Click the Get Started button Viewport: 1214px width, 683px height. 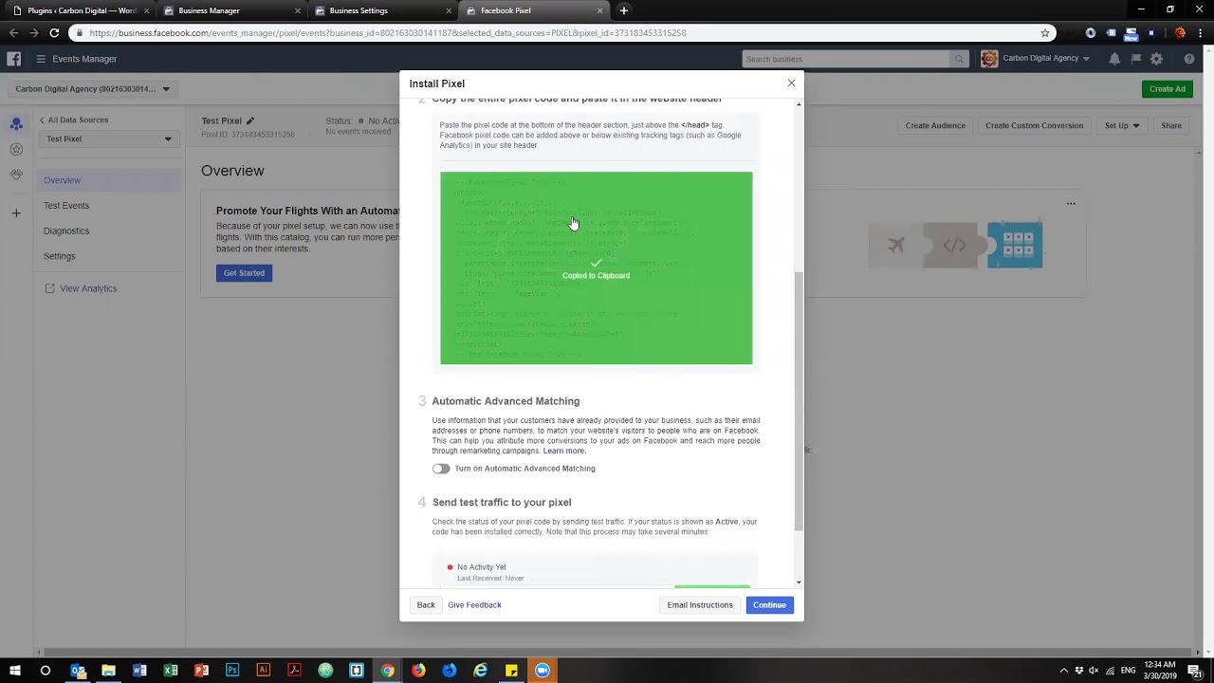point(244,273)
